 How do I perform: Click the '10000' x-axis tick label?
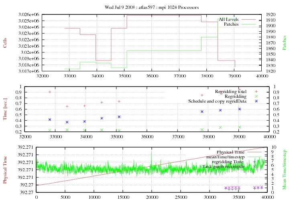94,198
